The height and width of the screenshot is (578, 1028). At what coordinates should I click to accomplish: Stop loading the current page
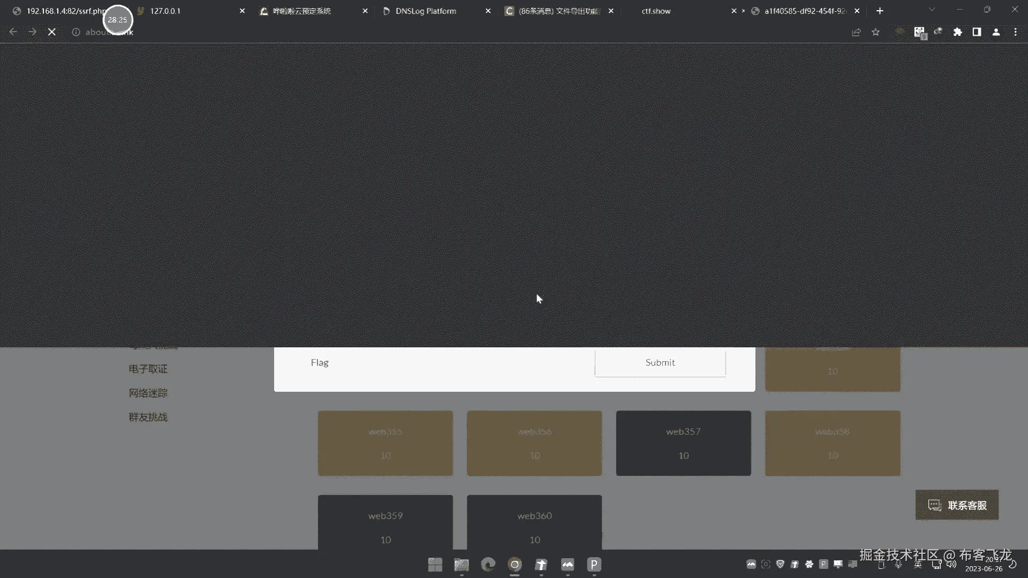point(52,32)
